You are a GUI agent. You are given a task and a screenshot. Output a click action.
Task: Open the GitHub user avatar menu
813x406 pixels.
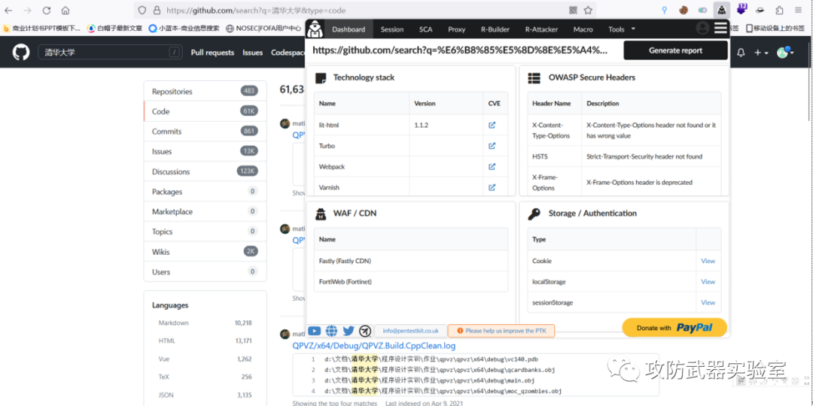[785, 53]
